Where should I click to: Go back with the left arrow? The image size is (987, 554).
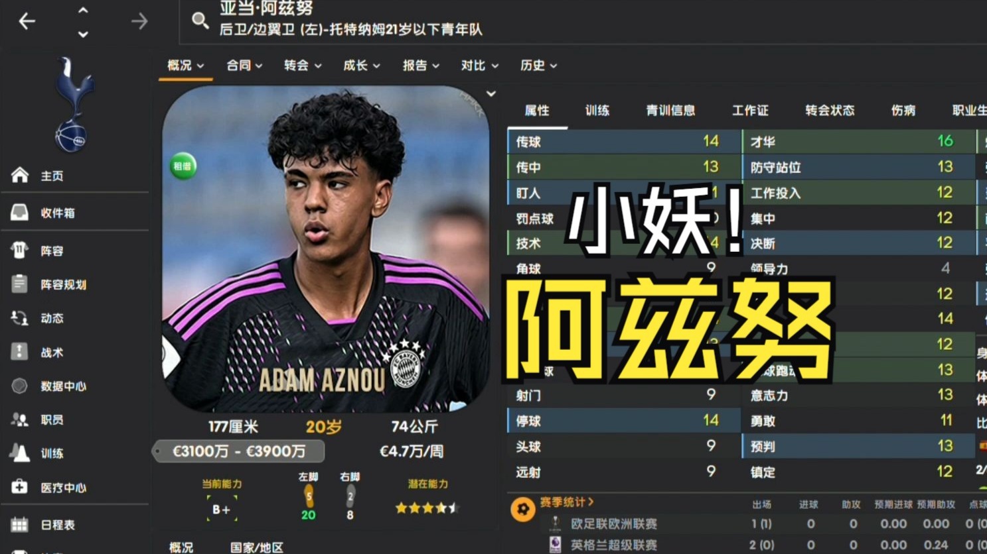pyautogui.click(x=27, y=21)
